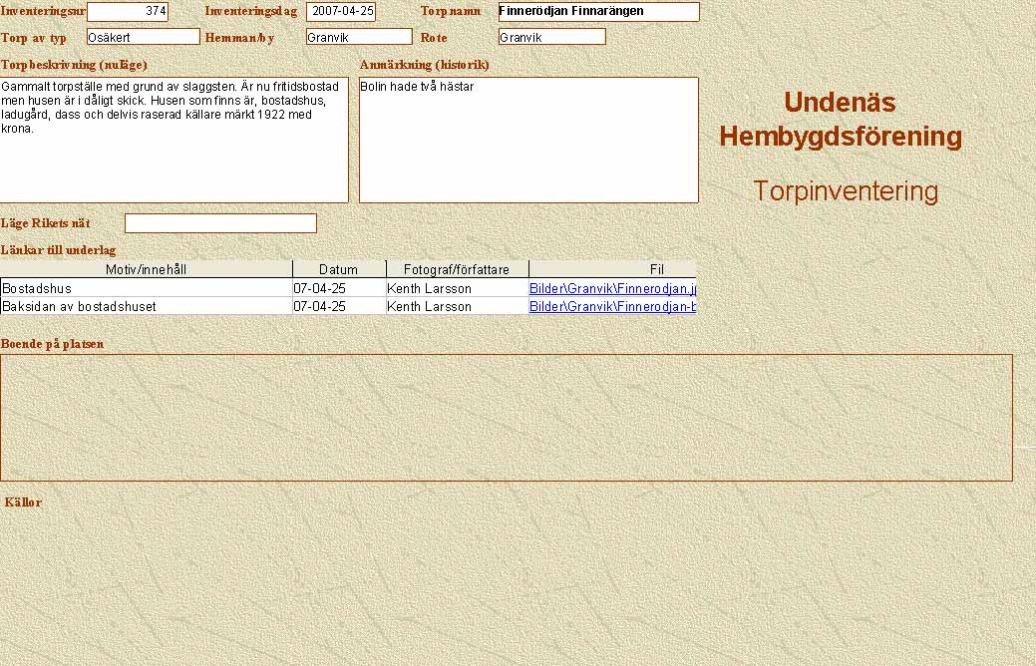
Task: Open file link for Baksidan av bostadshuset
Action: pyautogui.click(x=611, y=306)
